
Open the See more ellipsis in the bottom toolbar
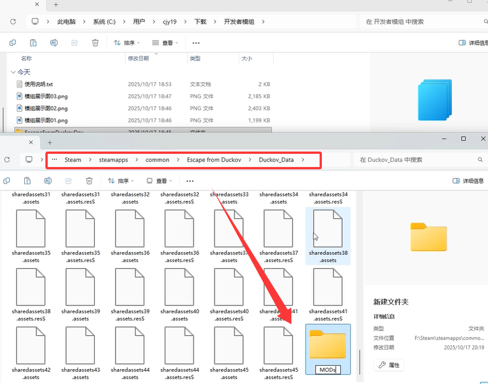coord(190,181)
